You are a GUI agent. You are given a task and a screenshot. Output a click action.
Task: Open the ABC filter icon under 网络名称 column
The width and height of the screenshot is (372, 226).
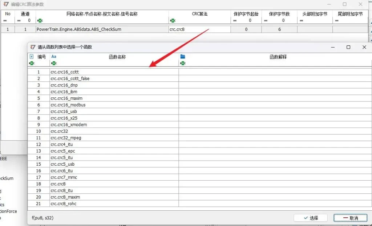[40, 21]
